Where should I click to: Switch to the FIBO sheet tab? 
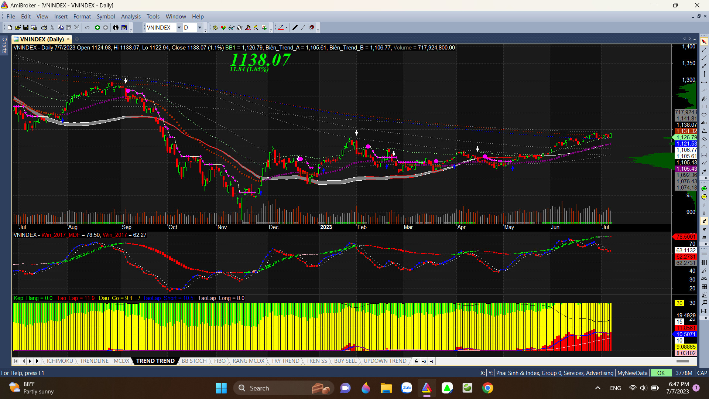(220, 361)
